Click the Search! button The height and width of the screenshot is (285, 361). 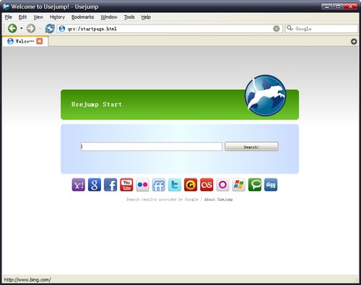(x=251, y=146)
